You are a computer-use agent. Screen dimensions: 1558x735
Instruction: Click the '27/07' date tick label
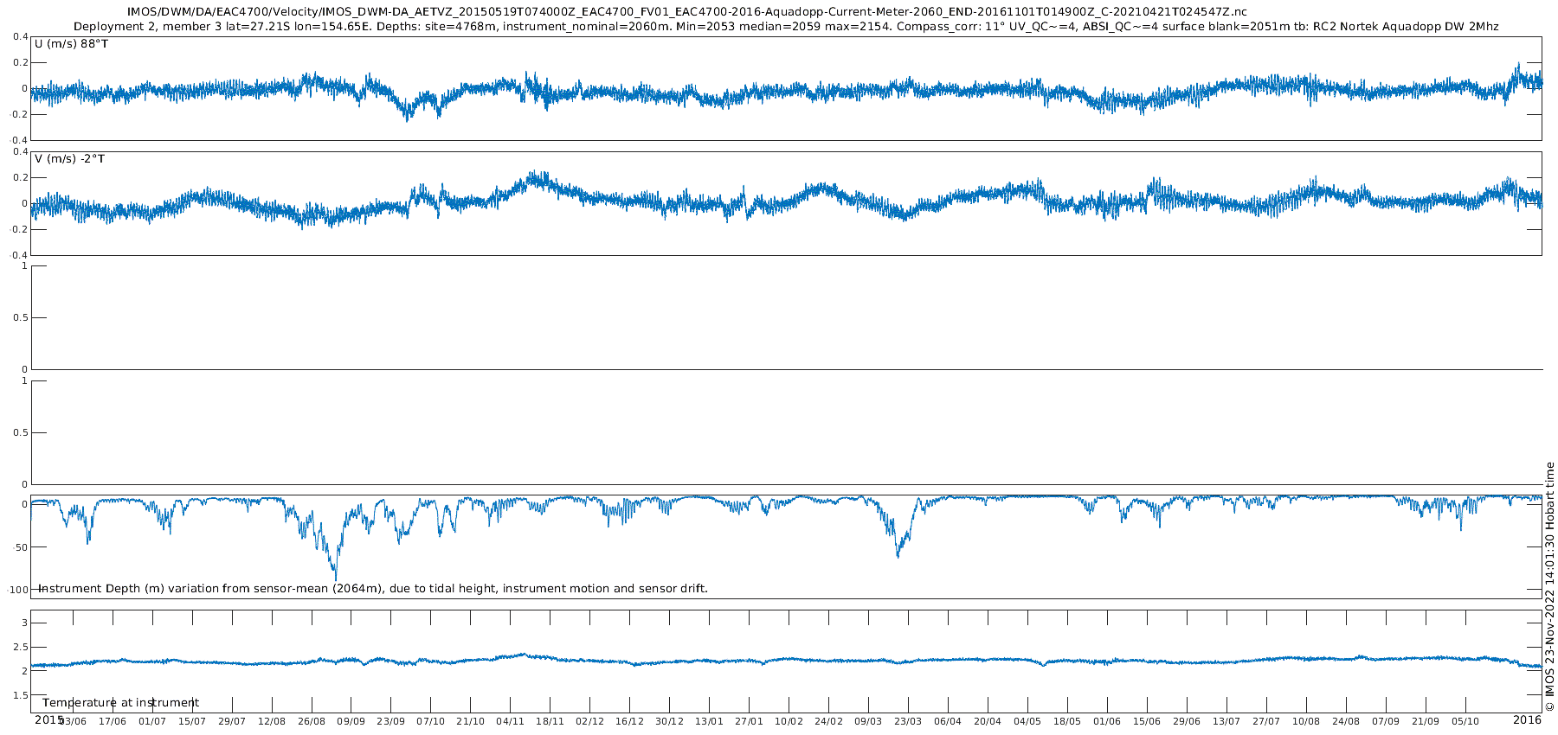[1267, 721]
